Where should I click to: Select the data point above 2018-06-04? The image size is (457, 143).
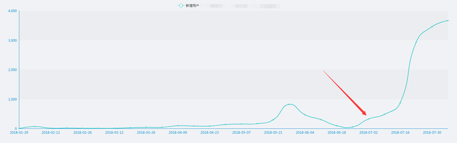(305, 115)
